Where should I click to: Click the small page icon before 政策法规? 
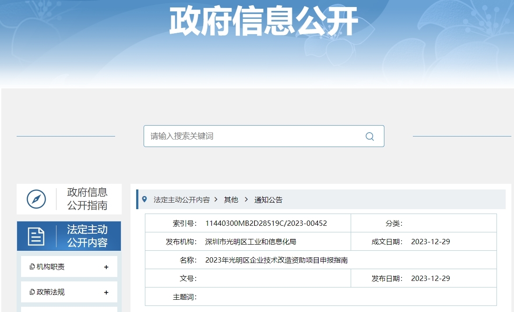click(32, 292)
